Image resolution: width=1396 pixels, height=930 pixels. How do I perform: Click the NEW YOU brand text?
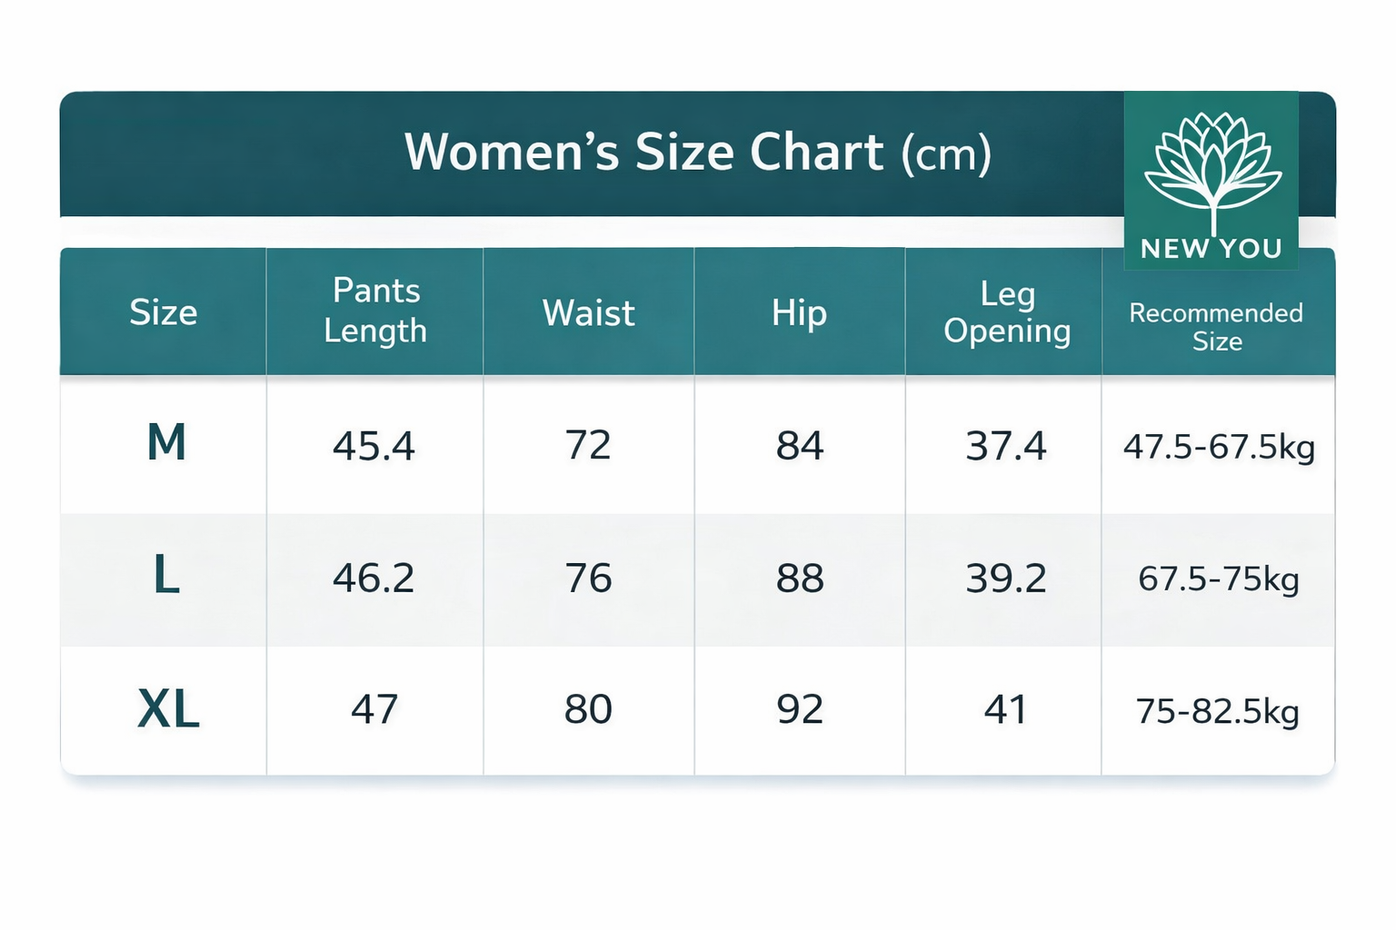1212,249
